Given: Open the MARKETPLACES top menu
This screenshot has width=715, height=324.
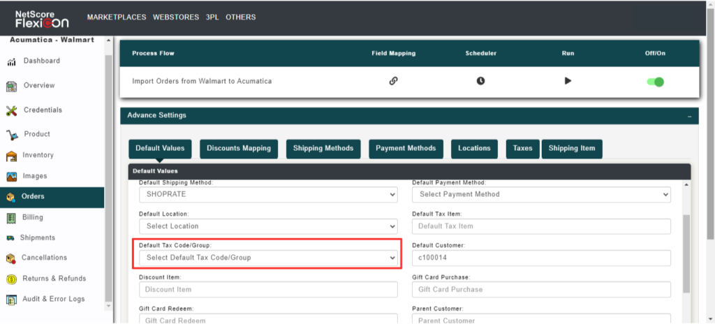Looking at the screenshot, I should coord(115,17).
